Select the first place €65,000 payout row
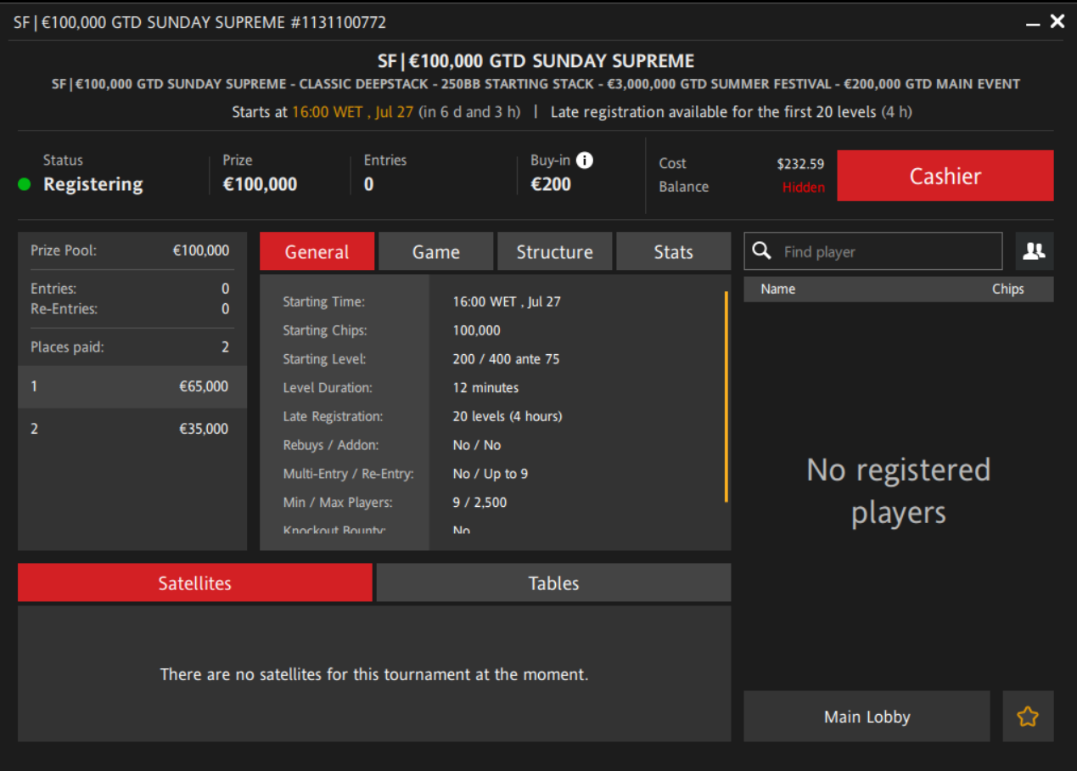 point(132,386)
